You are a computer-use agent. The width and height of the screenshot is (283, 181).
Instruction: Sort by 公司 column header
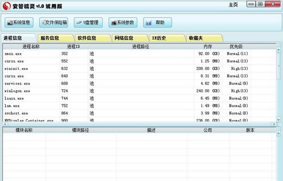208,130
